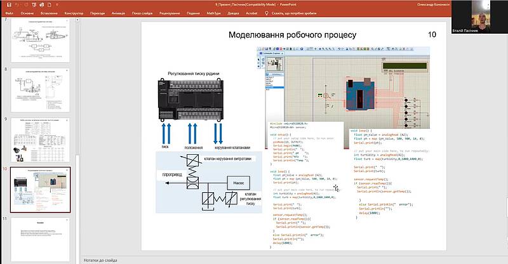Viewport: 508px width, 264px height.
Task: Click the 'Нотатки до слайда' notes area
Action: tap(100, 260)
